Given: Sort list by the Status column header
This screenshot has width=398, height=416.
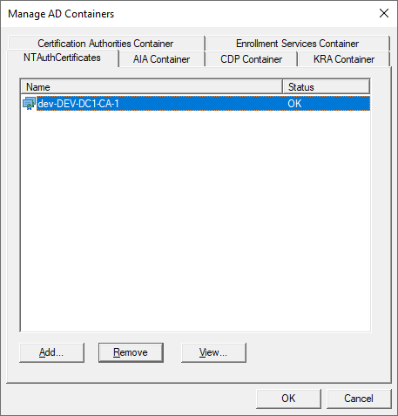Looking at the screenshot, I should [x=327, y=87].
